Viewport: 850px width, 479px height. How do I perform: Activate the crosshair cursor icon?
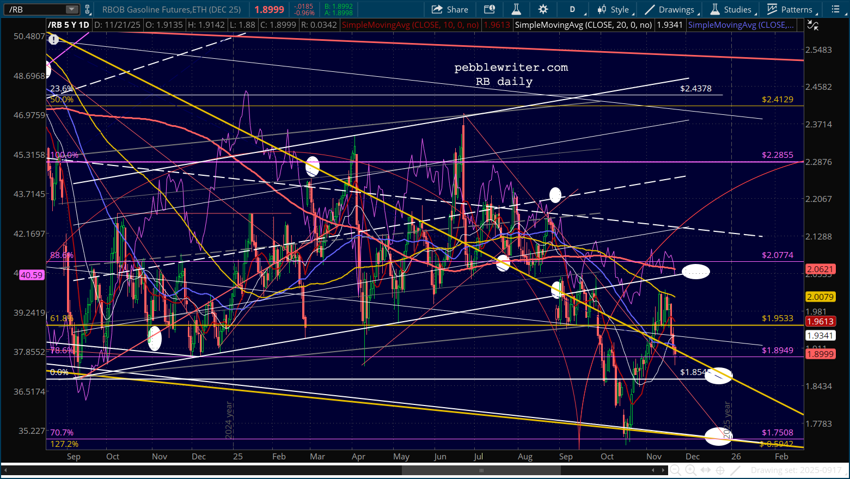[720, 470]
